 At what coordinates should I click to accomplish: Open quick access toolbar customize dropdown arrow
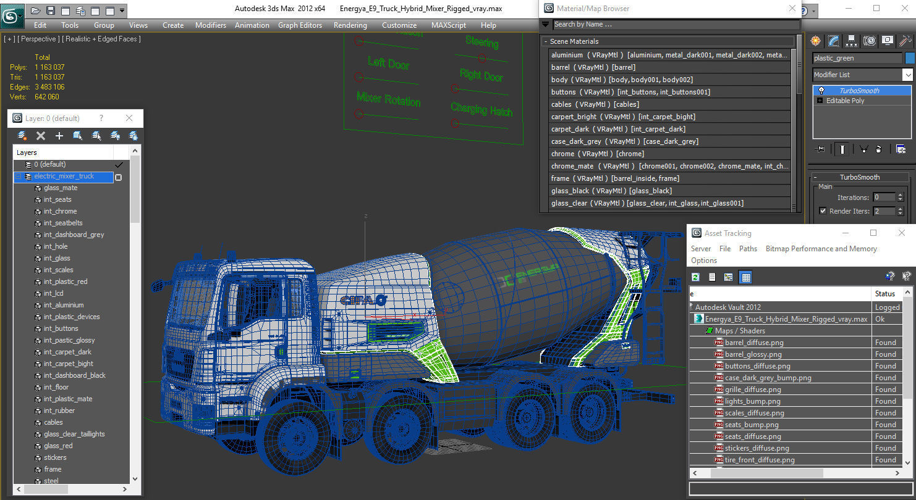pyautogui.click(x=122, y=10)
